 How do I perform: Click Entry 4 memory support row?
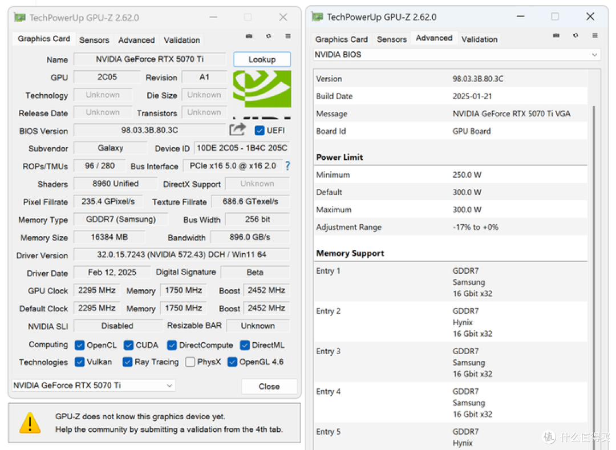point(451,403)
